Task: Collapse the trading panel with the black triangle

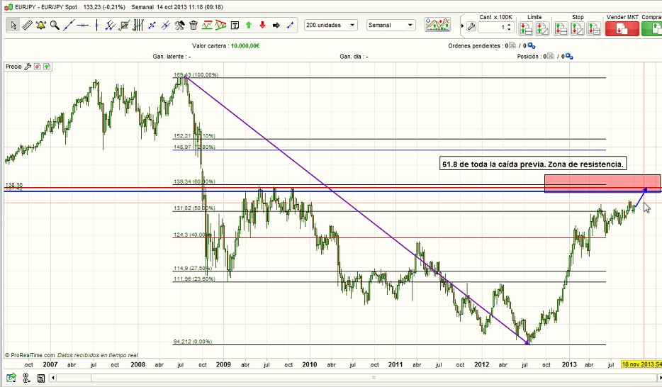Action: [462, 26]
